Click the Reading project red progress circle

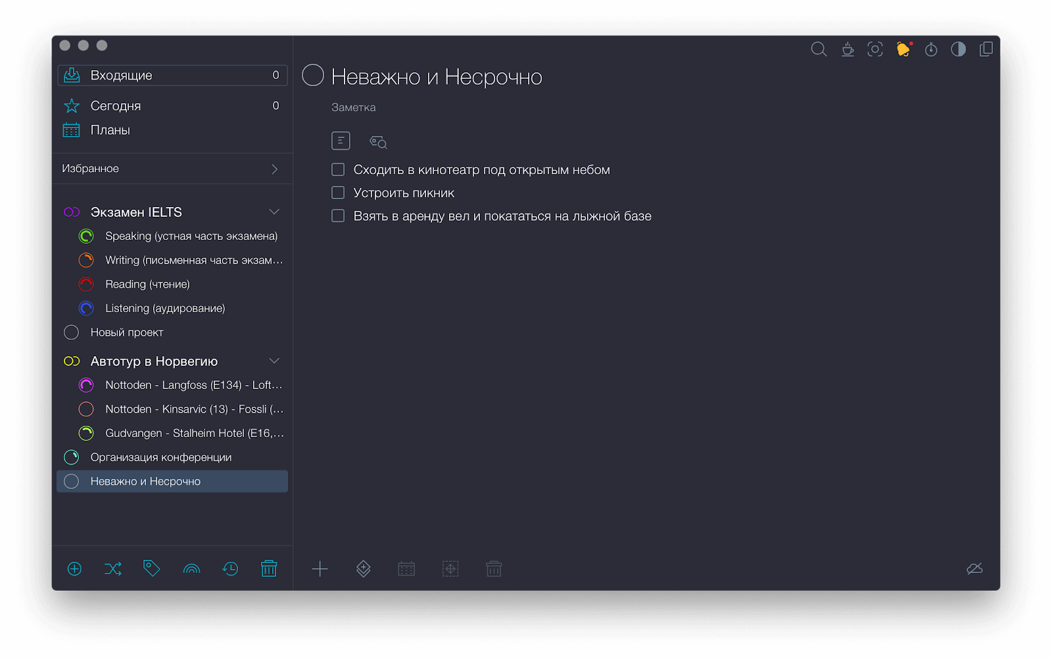86,284
